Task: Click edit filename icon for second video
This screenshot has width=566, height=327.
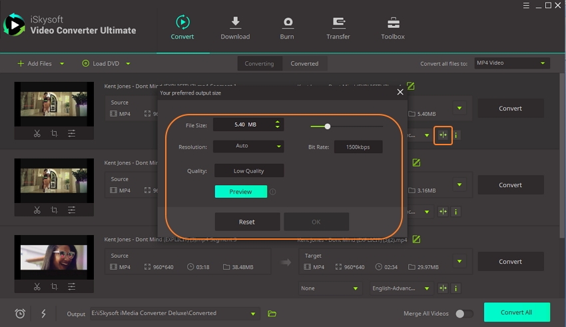Action: point(416,163)
